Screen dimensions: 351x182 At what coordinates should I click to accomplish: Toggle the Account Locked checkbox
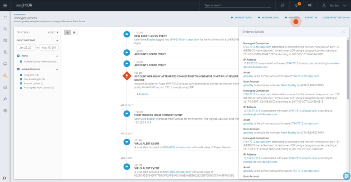point(21,83)
